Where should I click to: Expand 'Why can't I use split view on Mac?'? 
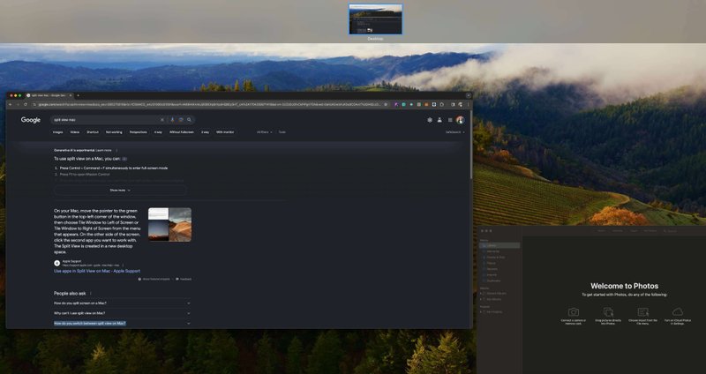122,313
